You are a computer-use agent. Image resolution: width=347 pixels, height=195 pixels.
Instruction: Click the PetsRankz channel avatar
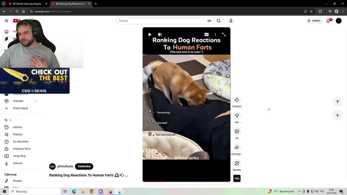tap(52, 166)
